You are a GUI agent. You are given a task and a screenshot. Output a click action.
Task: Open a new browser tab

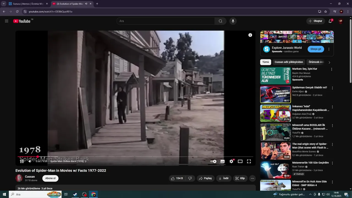97,4
